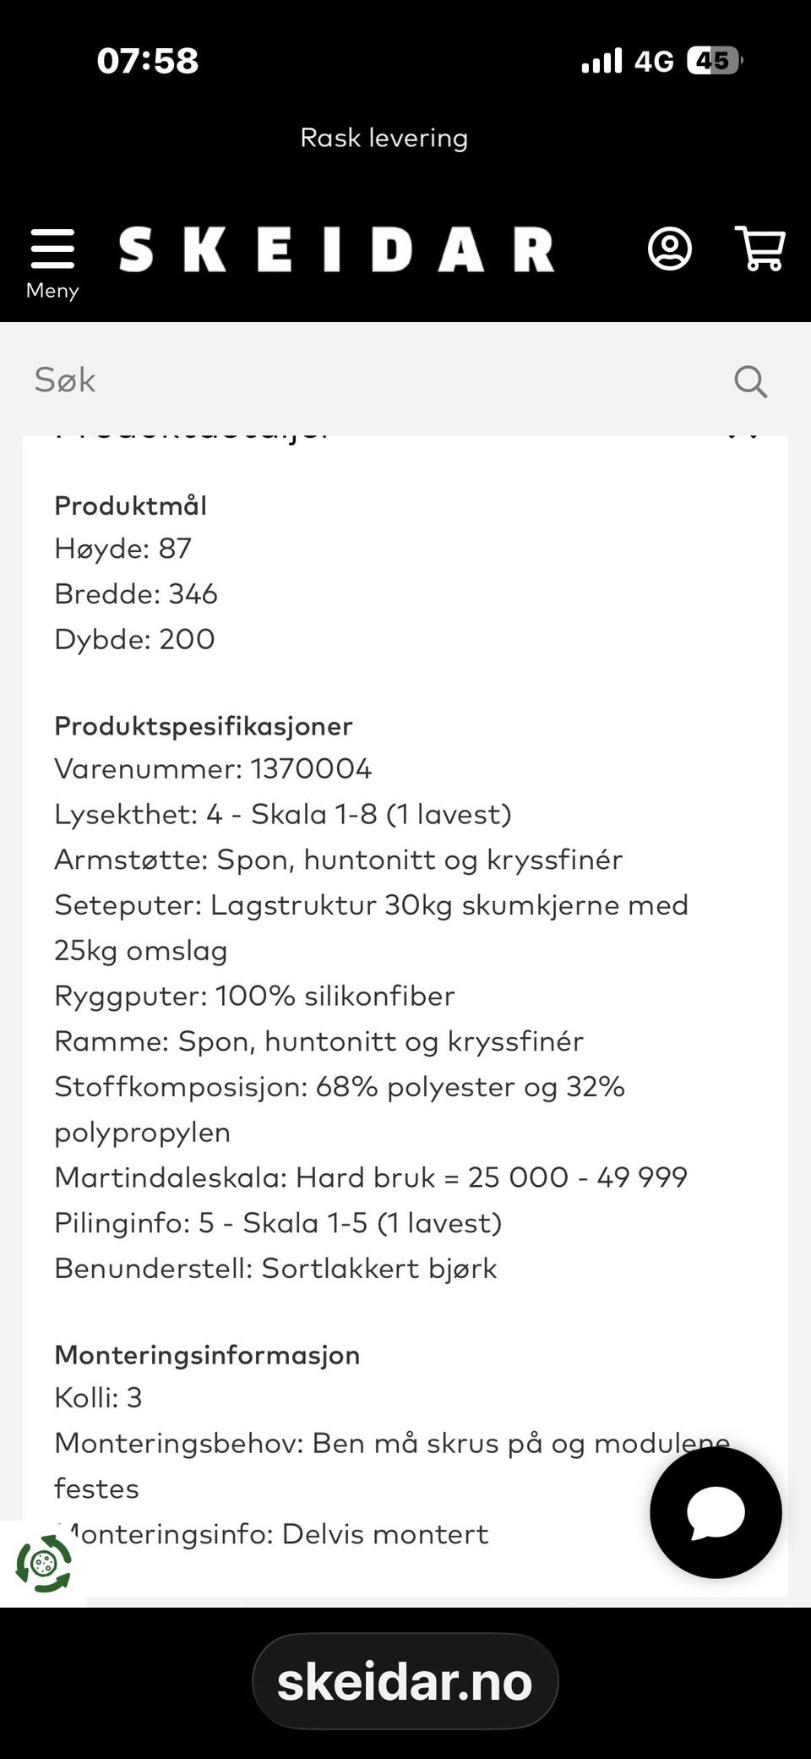Tap the Monteringsinformasjon heading
This screenshot has width=811, height=1759.
tap(208, 1355)
